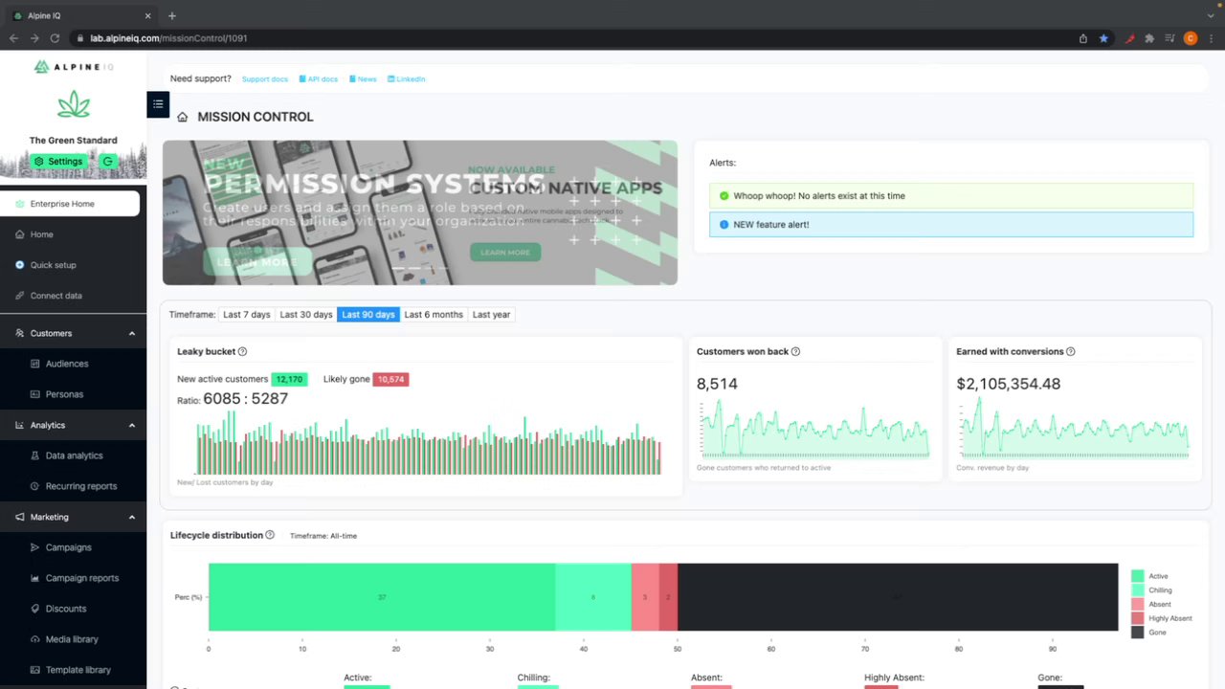The height and width of the screenshot is (689, 1225).
Task: Select the Last 6 months timeframe
Action: (434, 314)
